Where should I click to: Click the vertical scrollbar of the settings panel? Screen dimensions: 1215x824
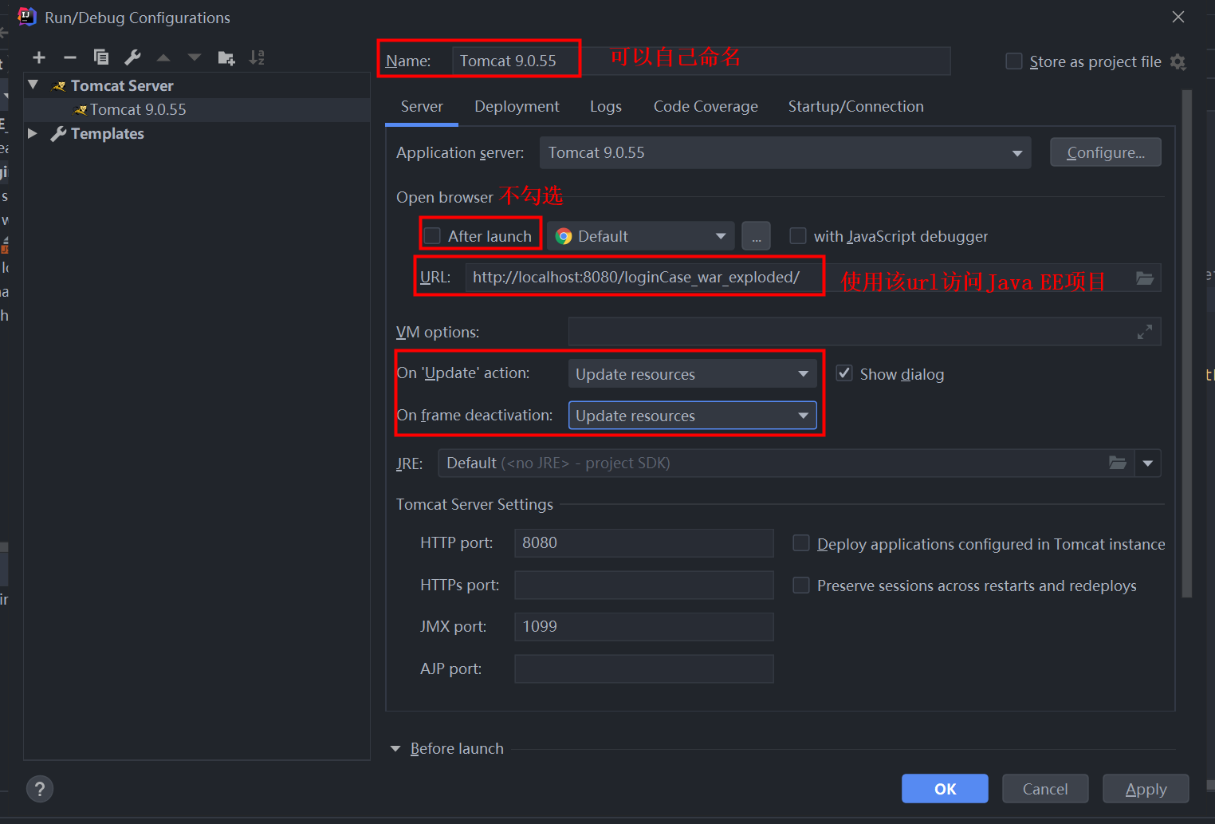tap(1187, 343)
